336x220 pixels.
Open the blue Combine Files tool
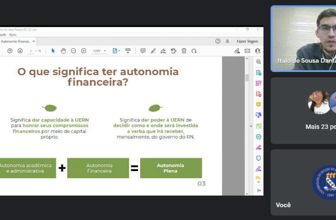258,115
